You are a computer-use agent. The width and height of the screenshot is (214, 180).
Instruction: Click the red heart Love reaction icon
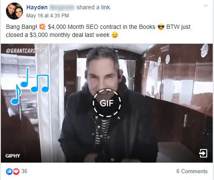16,172
